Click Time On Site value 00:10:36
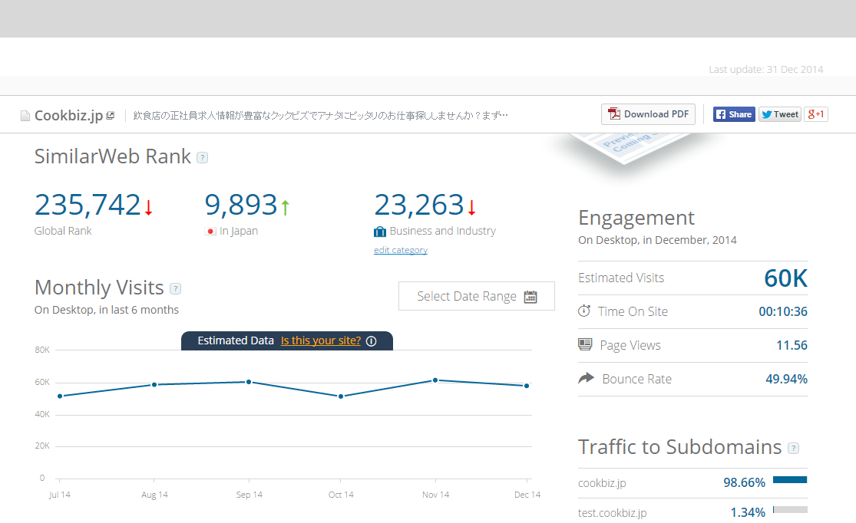 tap(783, 311)
